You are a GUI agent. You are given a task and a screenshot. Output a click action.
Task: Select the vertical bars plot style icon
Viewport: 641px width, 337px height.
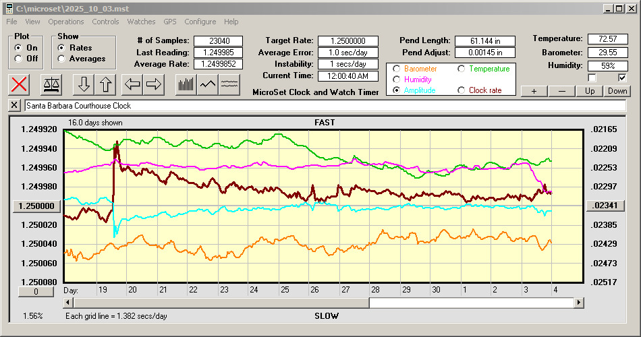[186, 84]
